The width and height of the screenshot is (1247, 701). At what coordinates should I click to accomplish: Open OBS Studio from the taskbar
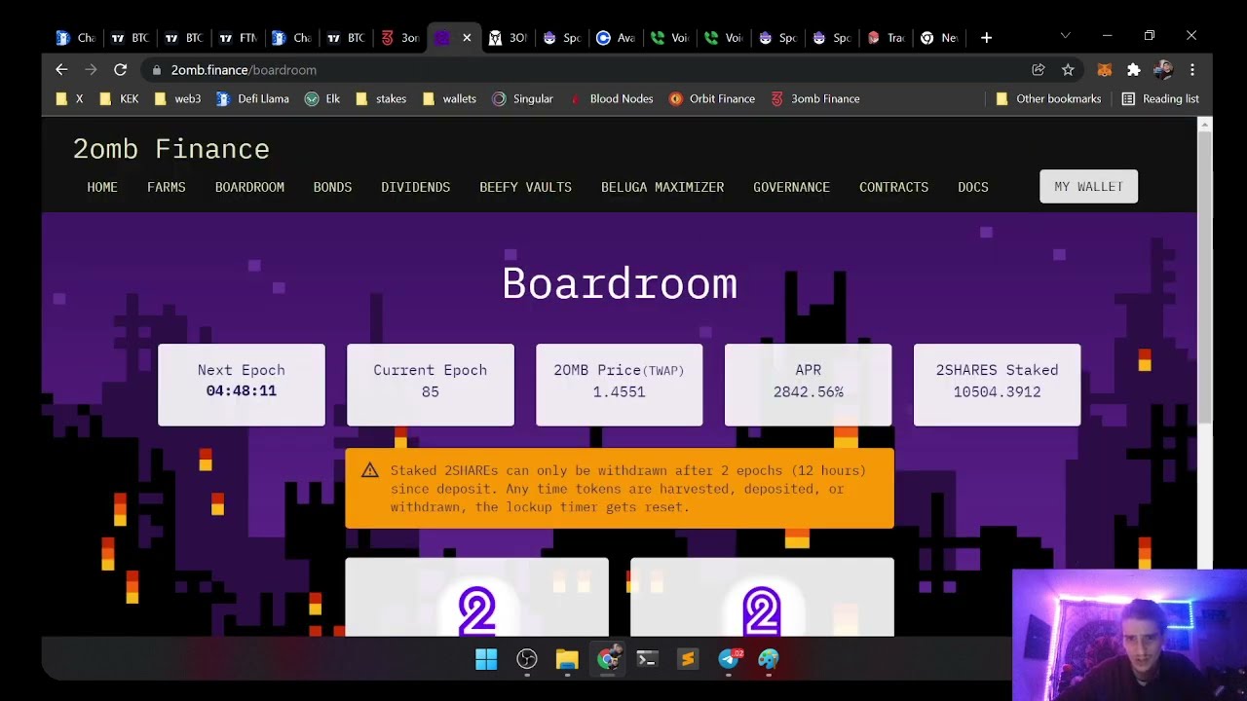(527, 659)
